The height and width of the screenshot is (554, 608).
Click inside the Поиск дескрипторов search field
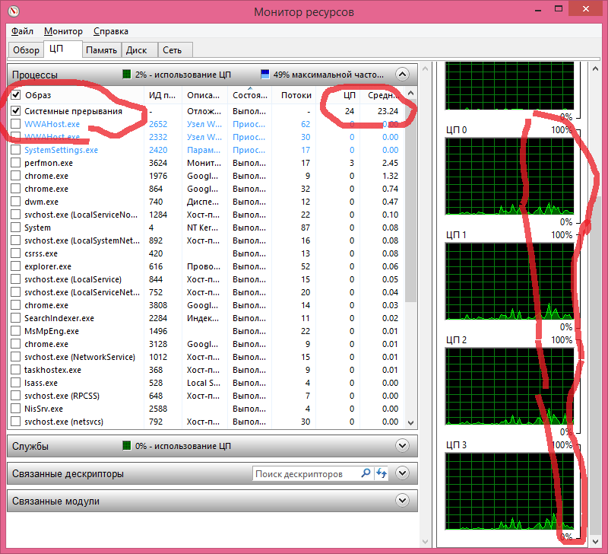click(306, 473)
